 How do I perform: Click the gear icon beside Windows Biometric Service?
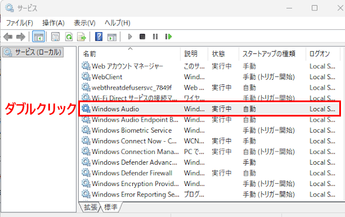click(86, 130)
